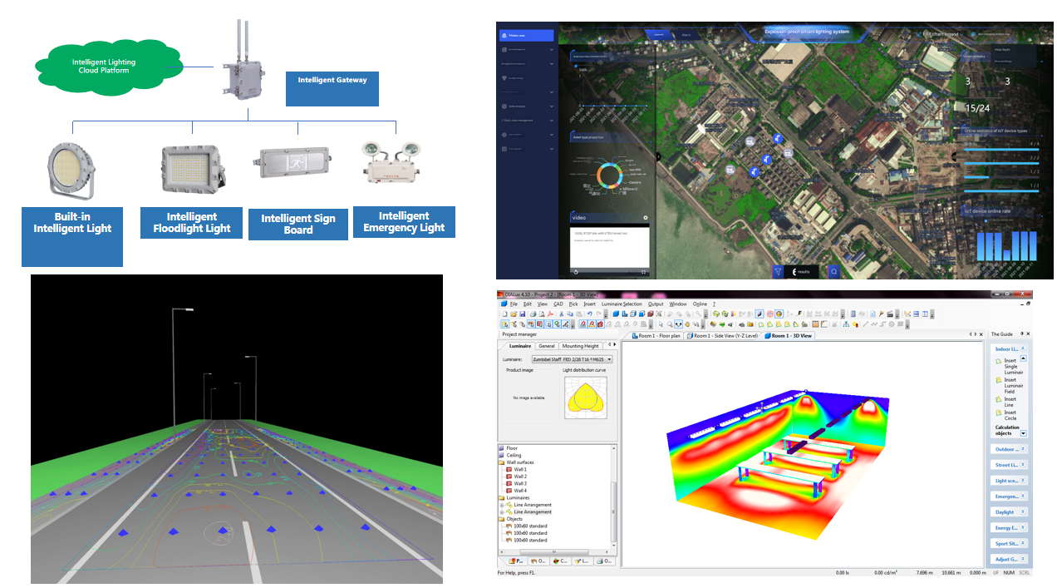Click the Intelligent Gateway blue label box
Viewport: 1057px width, 588px height.
(x=332, y=89)
